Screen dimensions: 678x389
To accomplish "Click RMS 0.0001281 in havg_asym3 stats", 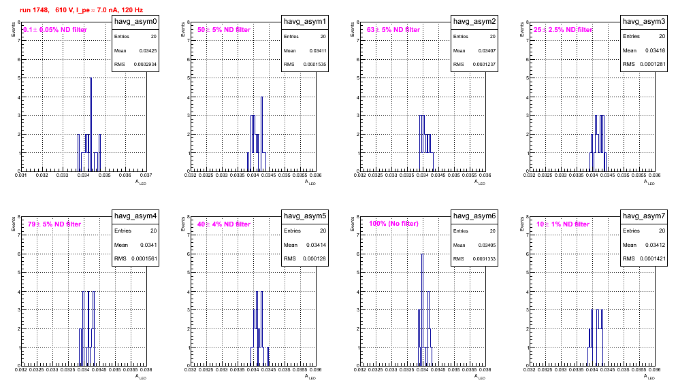I will (644, 65).
